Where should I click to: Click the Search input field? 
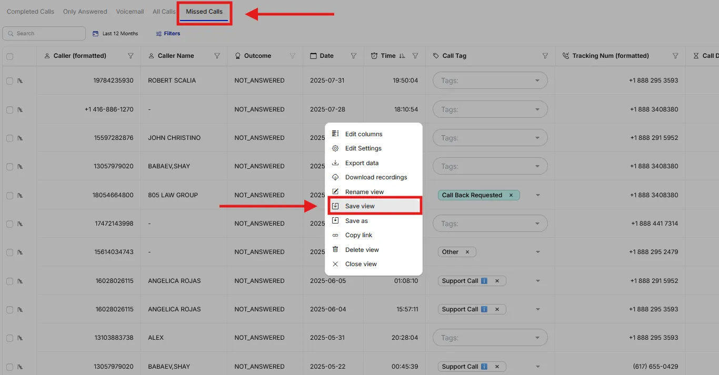coord(44,34)
